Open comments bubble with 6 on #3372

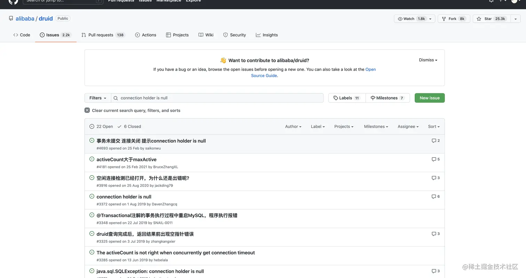click(436, 196)
